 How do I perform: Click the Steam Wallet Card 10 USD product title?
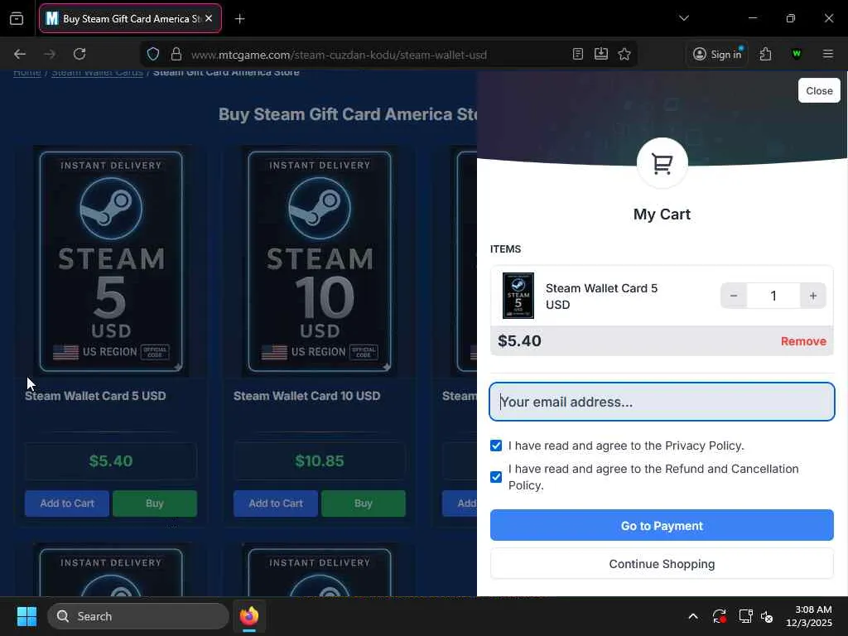click(306, 396)
